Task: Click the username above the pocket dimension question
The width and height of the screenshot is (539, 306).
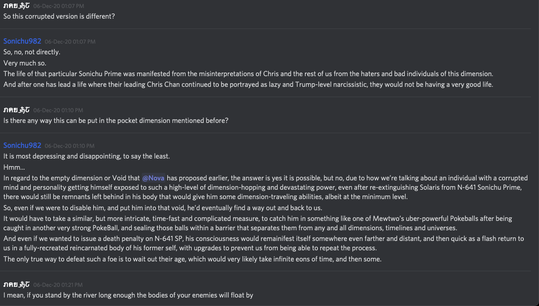Action: pos(16,110)
